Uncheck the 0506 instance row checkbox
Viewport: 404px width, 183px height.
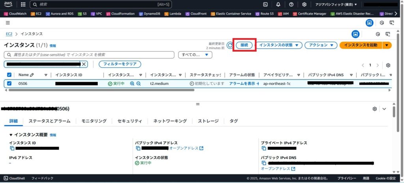click(x=9, y=84)
